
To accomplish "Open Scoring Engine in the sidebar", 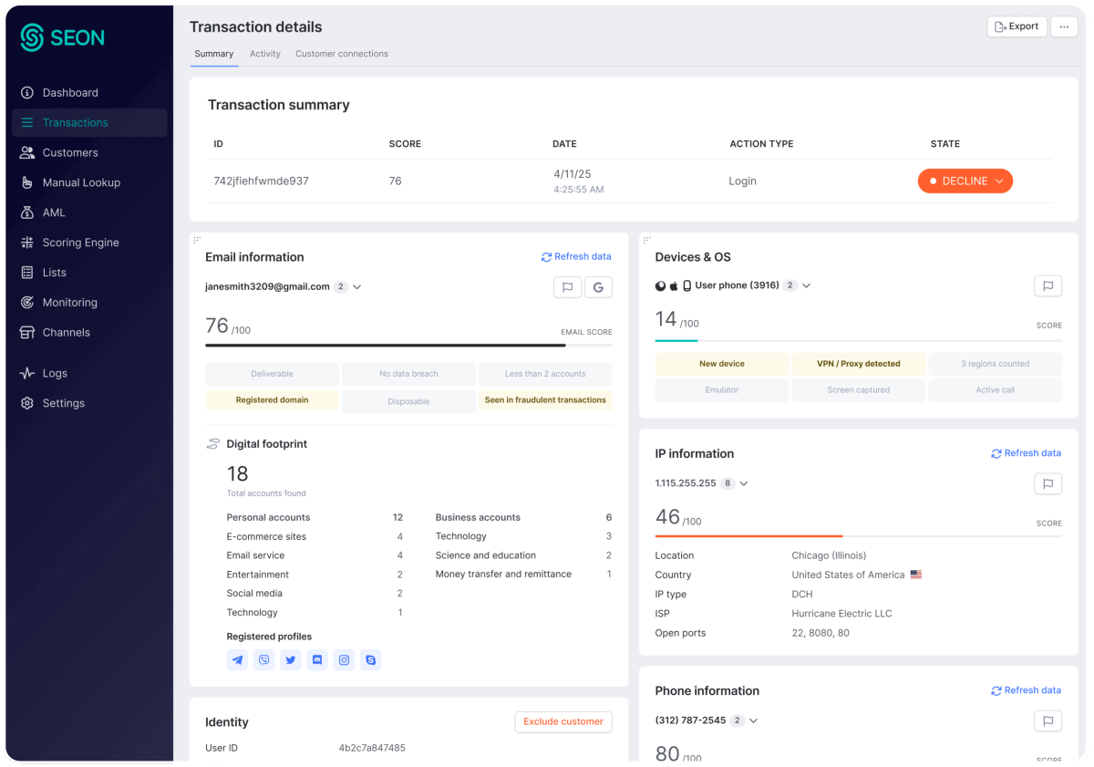I will (x=80, y=243).
